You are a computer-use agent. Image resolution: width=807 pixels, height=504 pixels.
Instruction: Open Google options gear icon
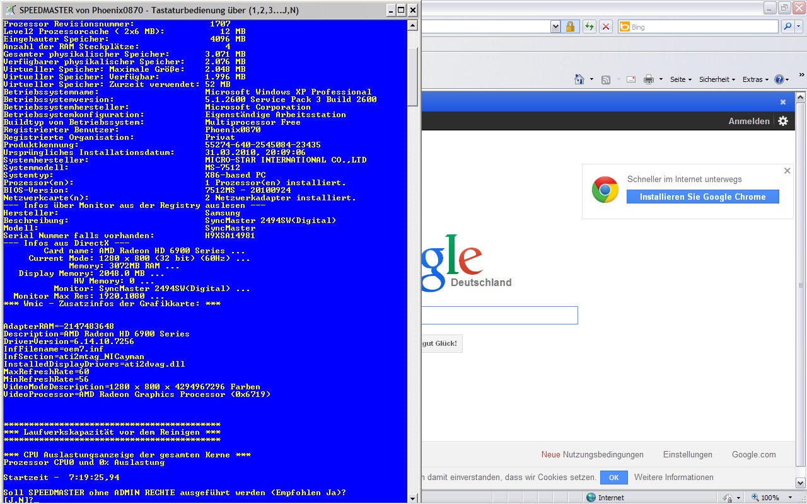click(783, 121)
